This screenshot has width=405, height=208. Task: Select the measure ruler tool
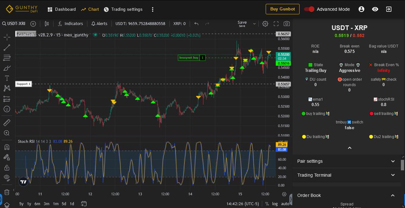click(x=7, y=123)
